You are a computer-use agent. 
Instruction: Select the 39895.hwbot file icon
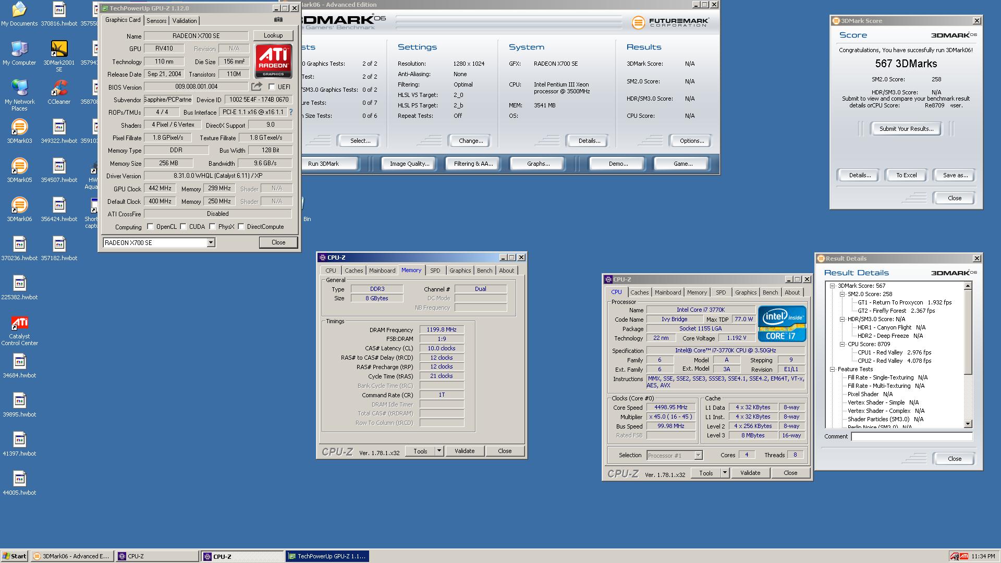(19, 405)
